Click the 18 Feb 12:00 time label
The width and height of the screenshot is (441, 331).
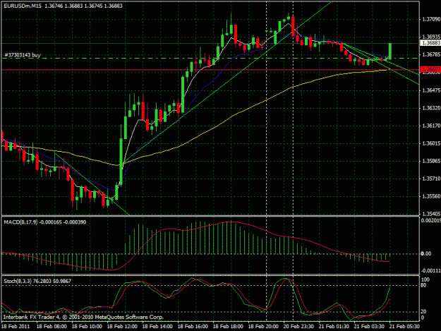122,326
